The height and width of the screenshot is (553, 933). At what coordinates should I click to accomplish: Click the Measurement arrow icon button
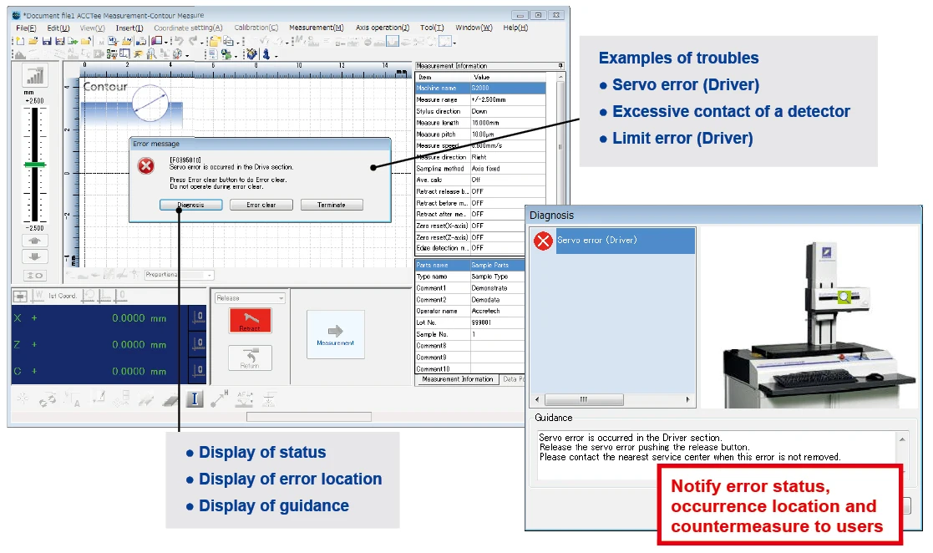(335, 334)
